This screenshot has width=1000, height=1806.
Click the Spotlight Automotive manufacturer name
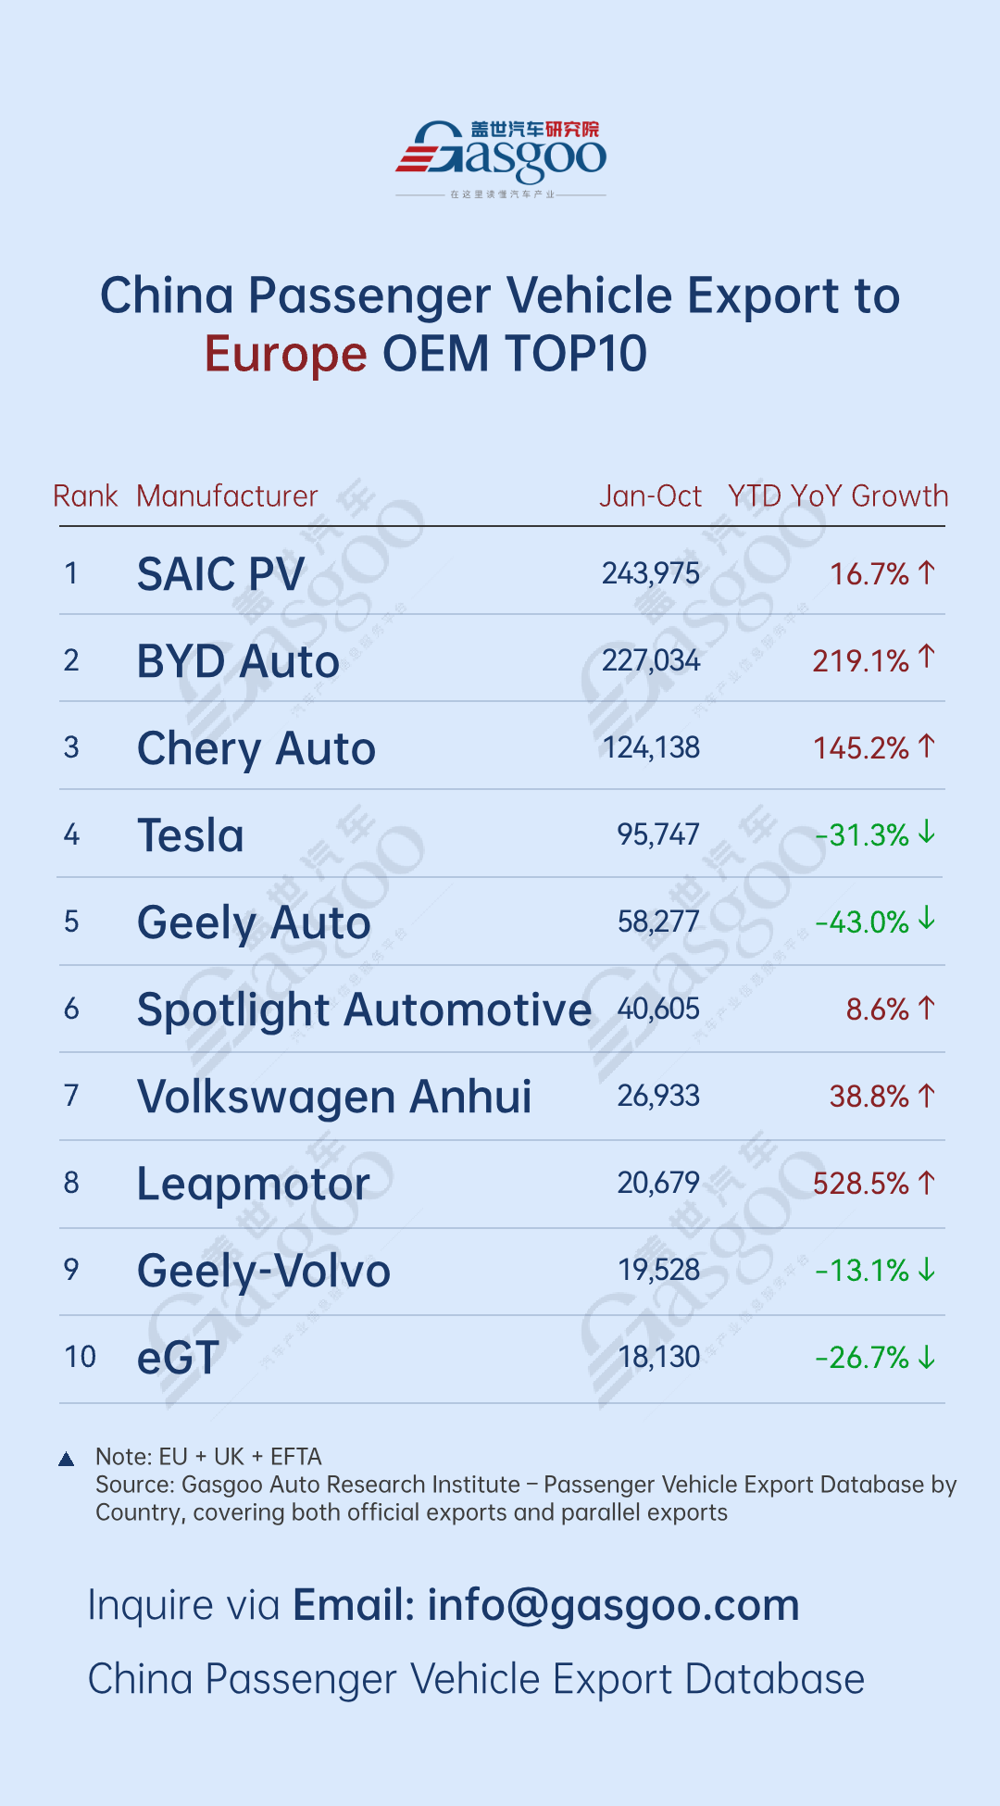coord(364,1010)
